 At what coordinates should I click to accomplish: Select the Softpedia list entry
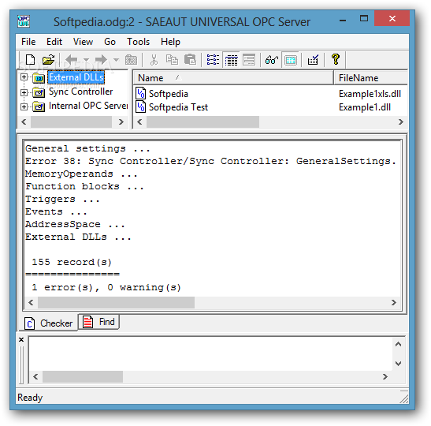168,94
